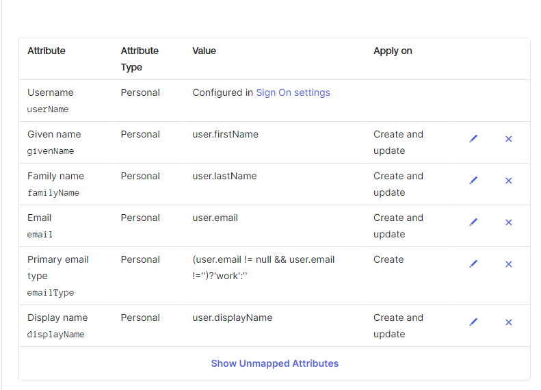Viewport: 541px width, 390px height.
Task: Delete the Display name attribute mapping
Action: pos(508,322)
